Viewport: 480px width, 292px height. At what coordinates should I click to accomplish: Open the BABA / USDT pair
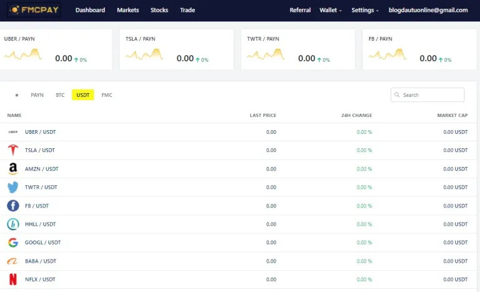(41, 261)
